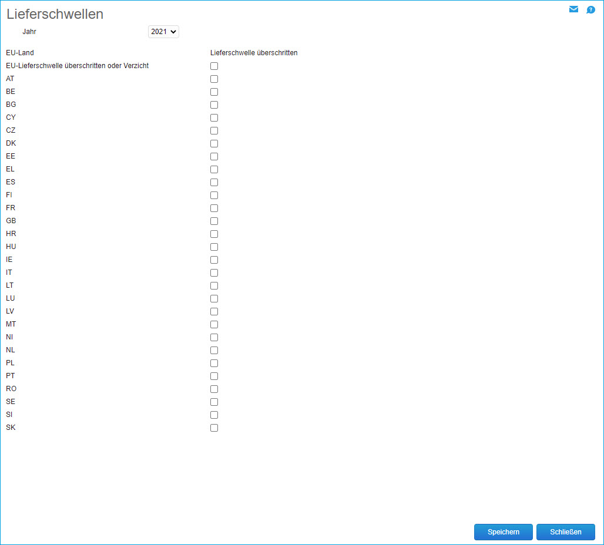The width and height of the screenshot is (604, 545).
Task: Enable the LT checkbox
Action: [x=214, y=286]
